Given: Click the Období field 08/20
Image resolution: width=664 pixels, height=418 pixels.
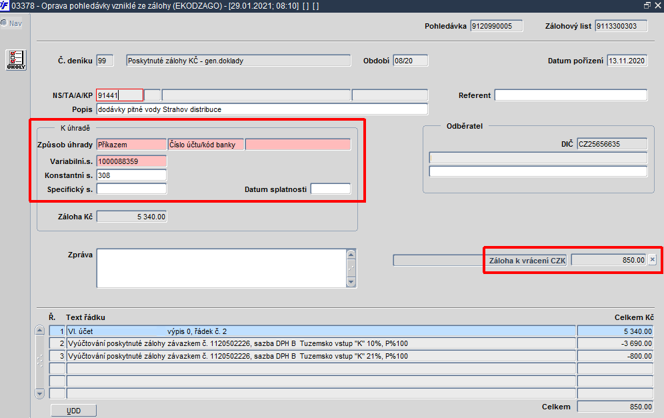Looking at the screenshot, I should [411, 61].
